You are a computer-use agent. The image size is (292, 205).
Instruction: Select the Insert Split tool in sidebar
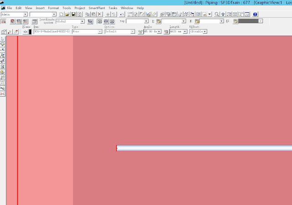3,50
